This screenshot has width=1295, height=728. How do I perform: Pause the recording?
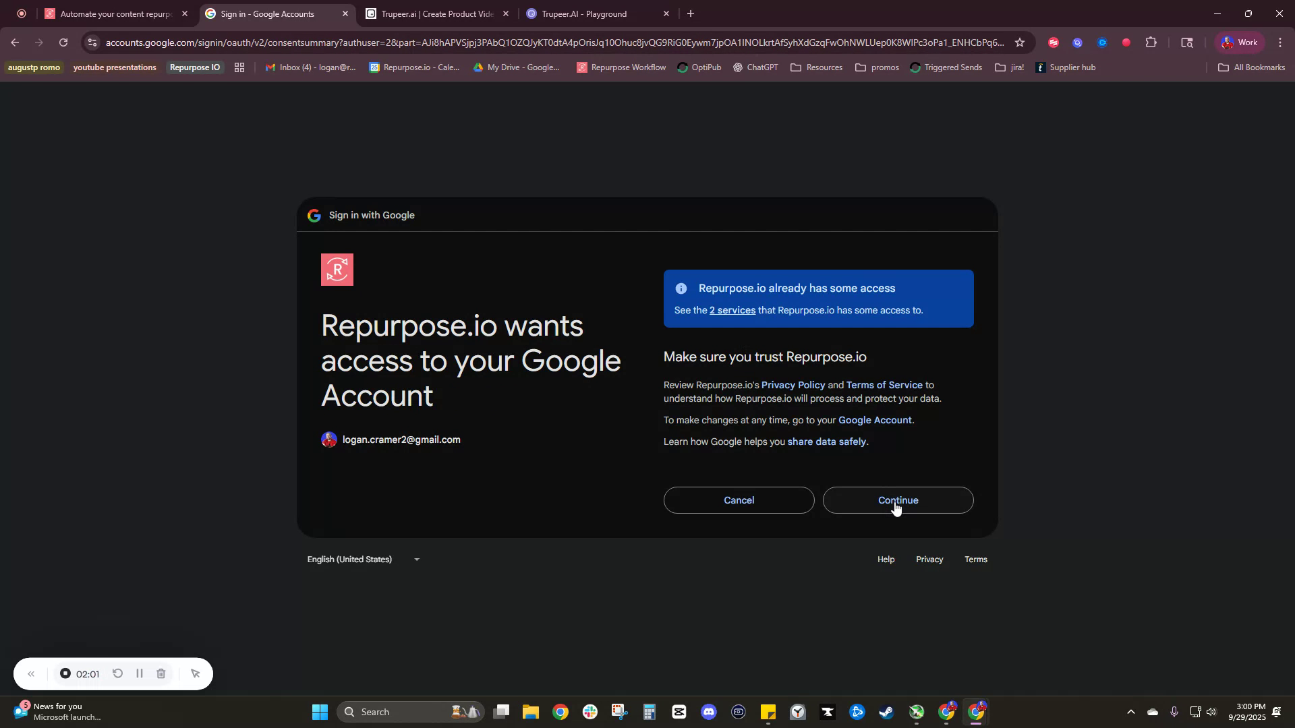click(140, 673)
